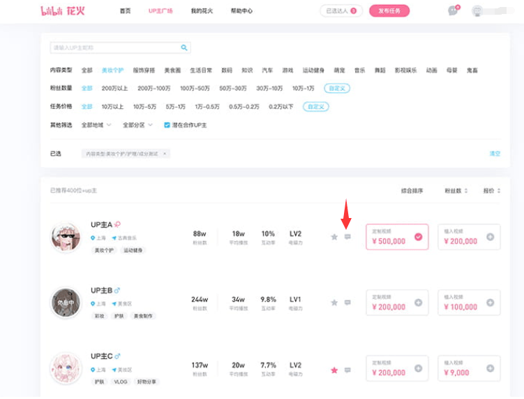Expand the 全部地域 dropdown

tap(96, 125)
